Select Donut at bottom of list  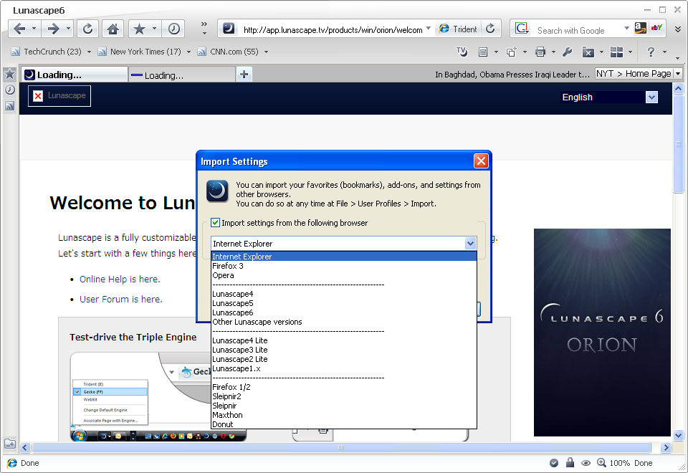tap(343, 424)
